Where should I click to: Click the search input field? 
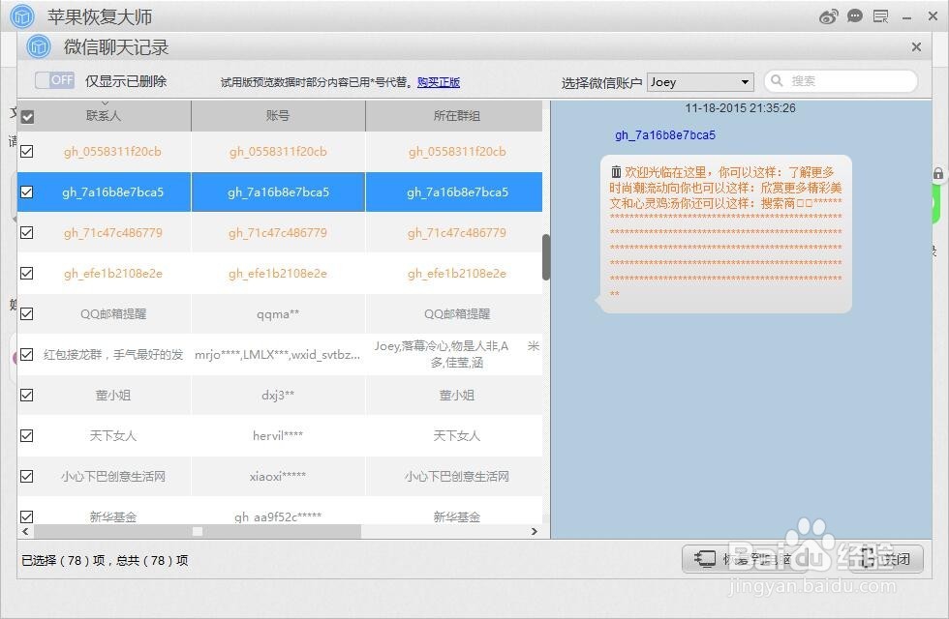[842, 81]
